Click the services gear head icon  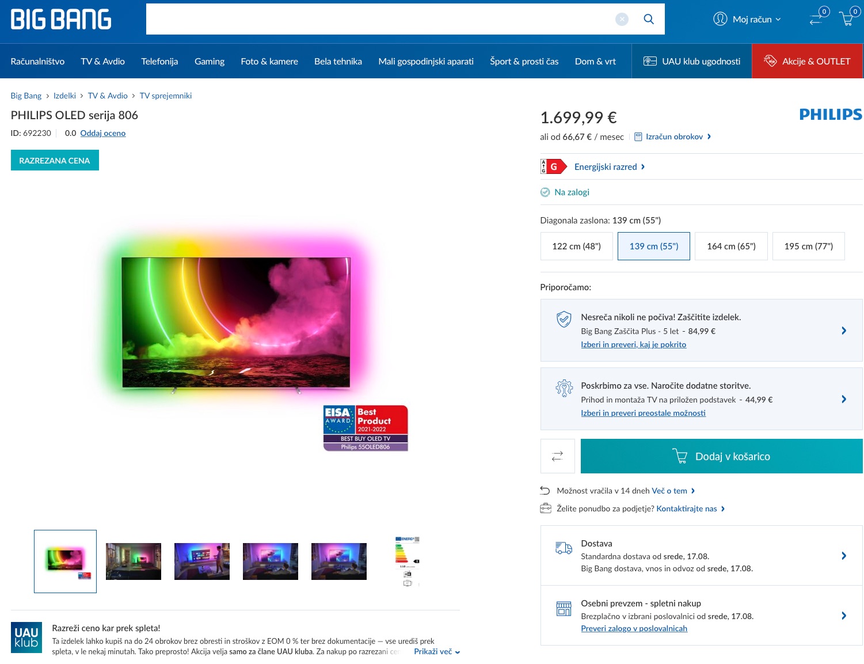tap(564, 388)
